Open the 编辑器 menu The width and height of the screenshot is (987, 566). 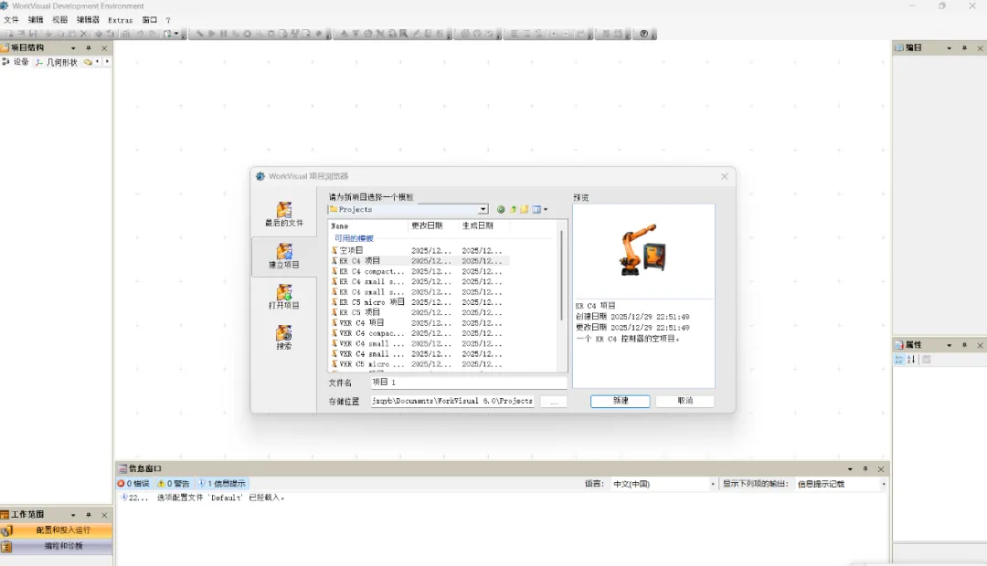(x=88, y=20)
